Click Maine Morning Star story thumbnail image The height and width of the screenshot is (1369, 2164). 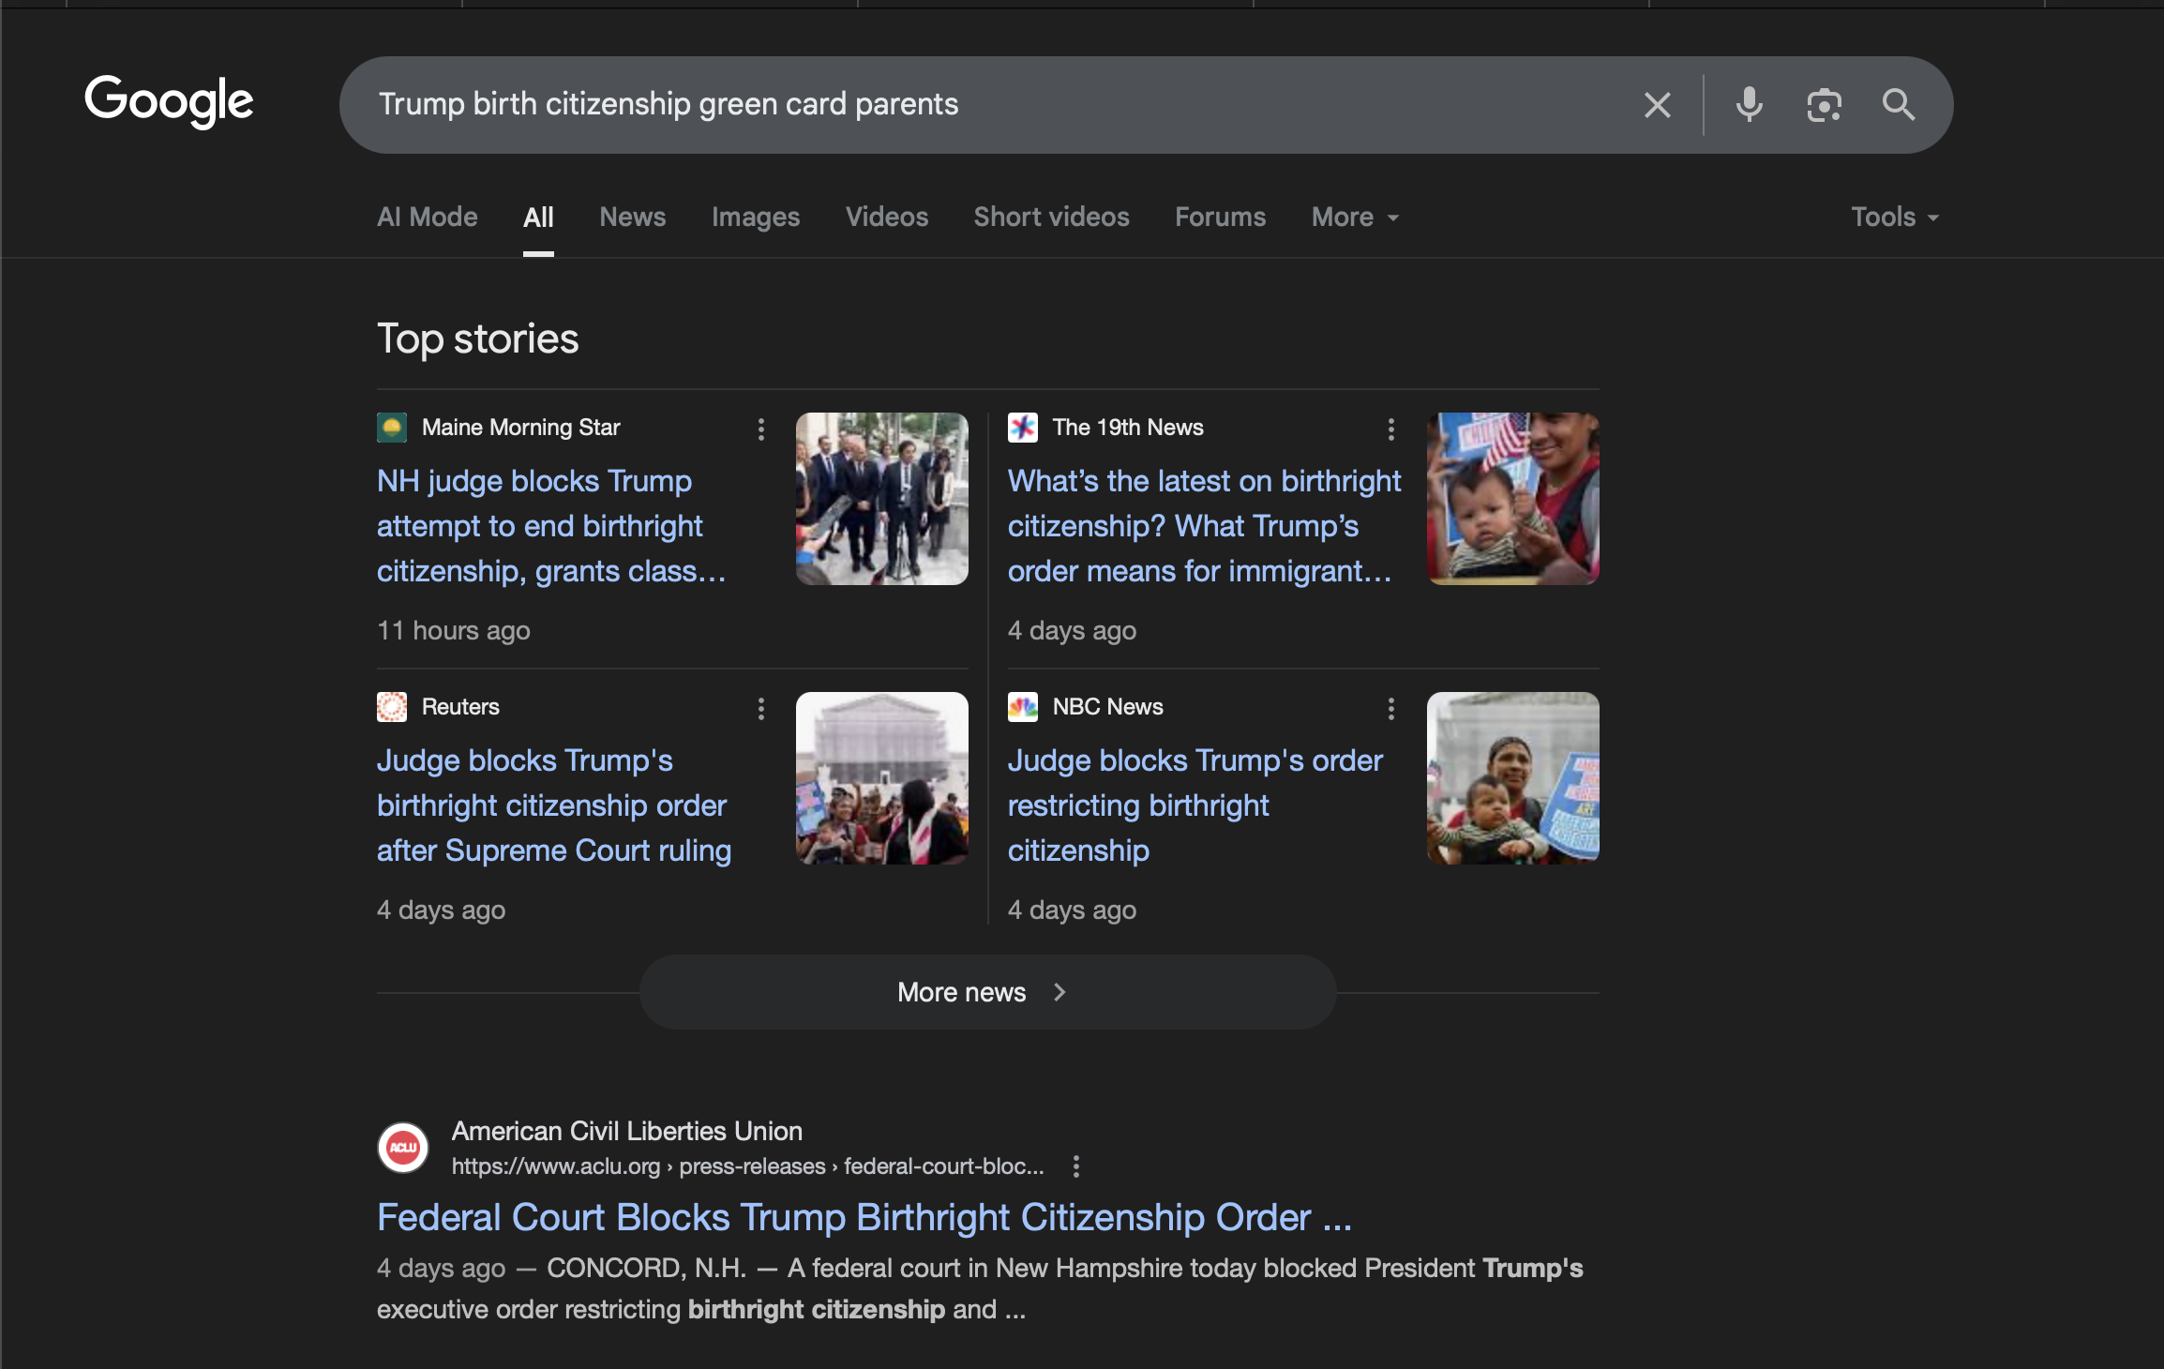[x=882, y=499]
